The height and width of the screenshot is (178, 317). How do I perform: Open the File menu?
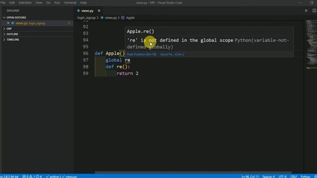[x=3, y=2]
